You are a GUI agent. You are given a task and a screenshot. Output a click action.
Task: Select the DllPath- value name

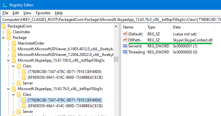click(x=135, y=40)
